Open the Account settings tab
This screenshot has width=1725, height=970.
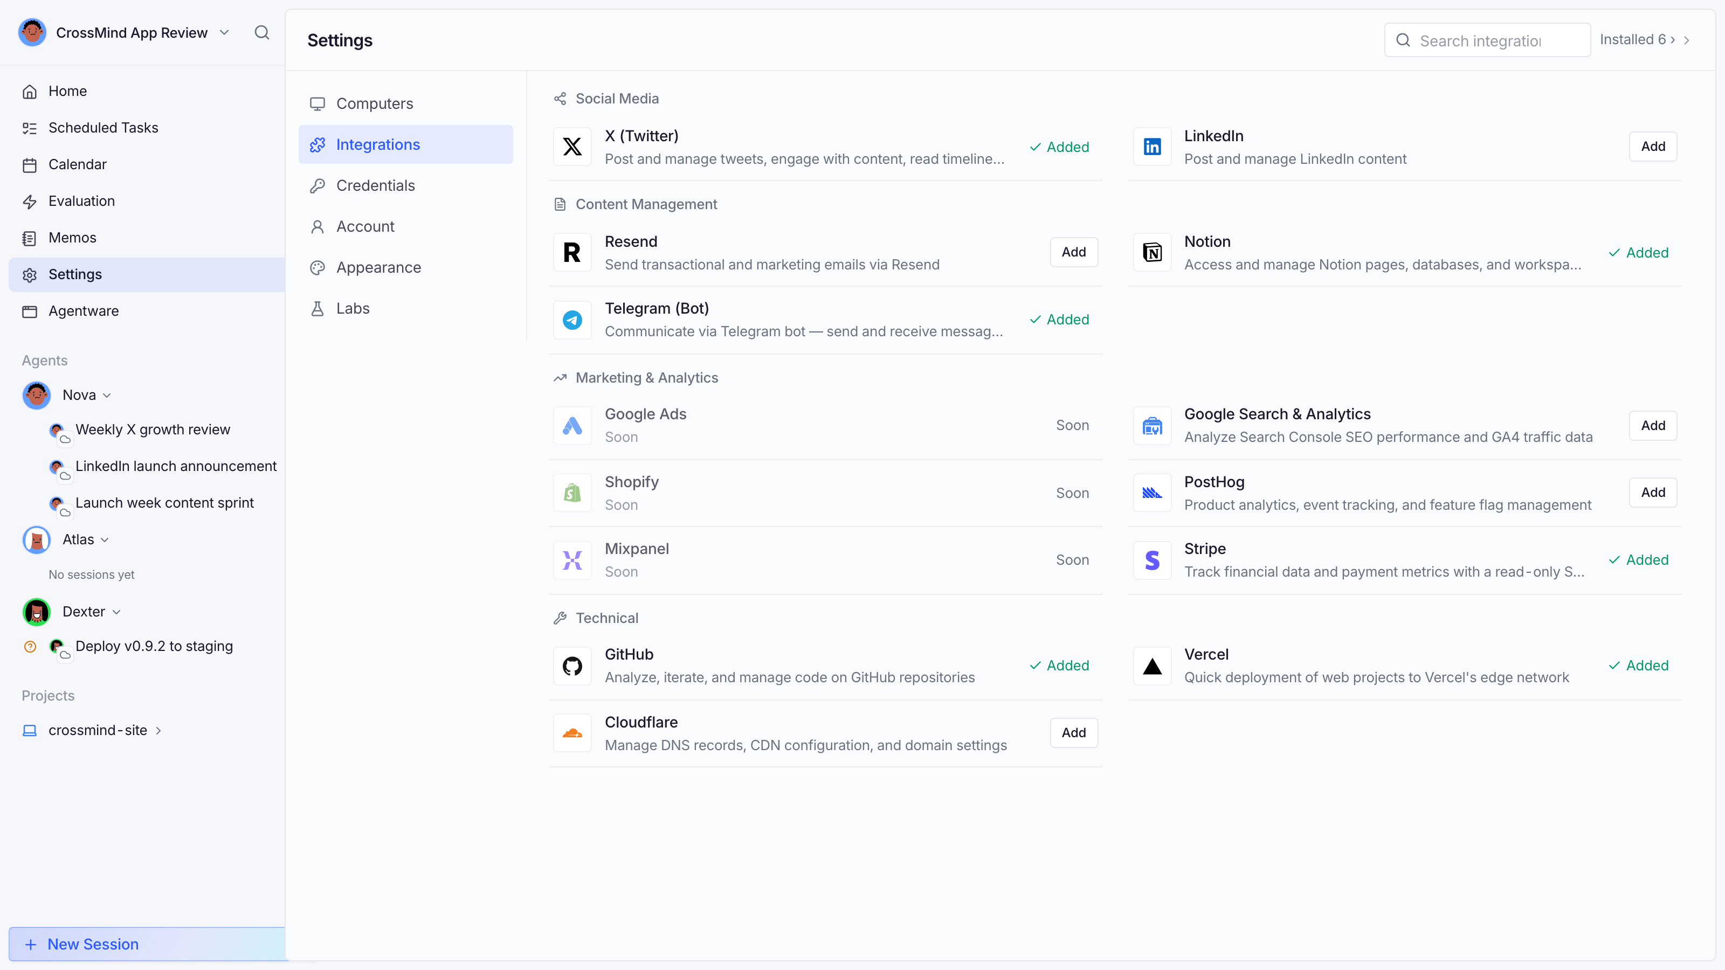[x=406, y=226]
